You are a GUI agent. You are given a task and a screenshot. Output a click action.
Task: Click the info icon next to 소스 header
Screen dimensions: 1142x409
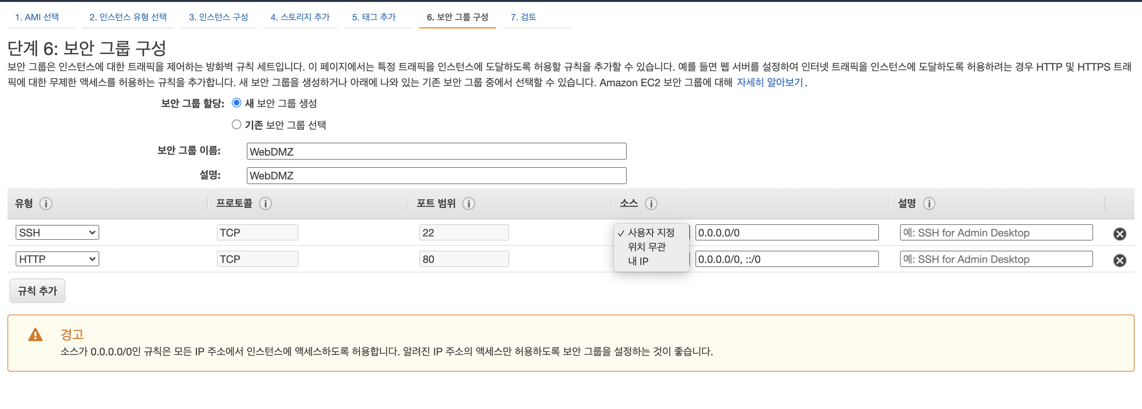coord(651,203)
